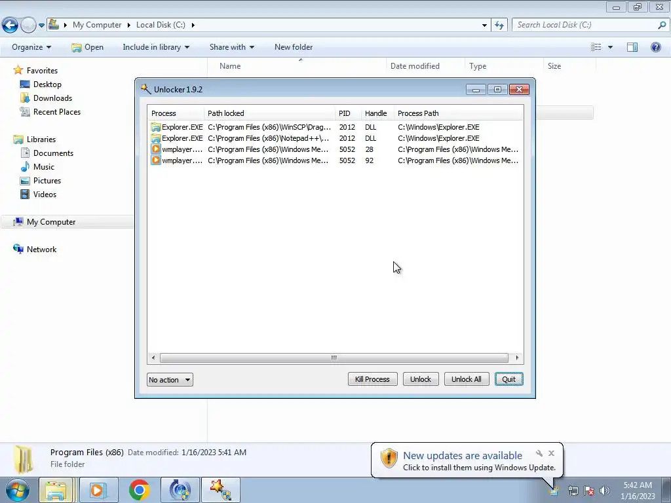
Task: Dismiss the Windows Update notification balloon
Action: pyautogui.click(x=551, y=453)
